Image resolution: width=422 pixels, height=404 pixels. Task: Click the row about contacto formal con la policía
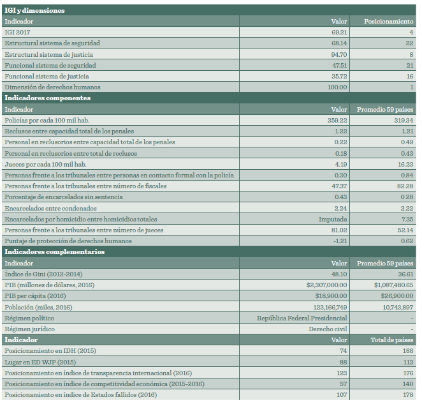click(x=209, y=175)
